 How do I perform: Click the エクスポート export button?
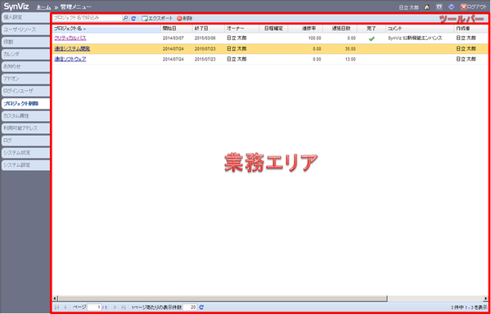[x=157, y=19]
